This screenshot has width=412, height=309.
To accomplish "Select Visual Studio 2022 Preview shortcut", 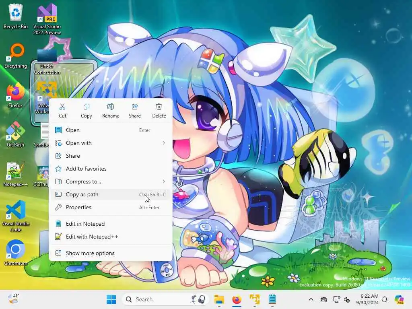I will click(47, 19).
